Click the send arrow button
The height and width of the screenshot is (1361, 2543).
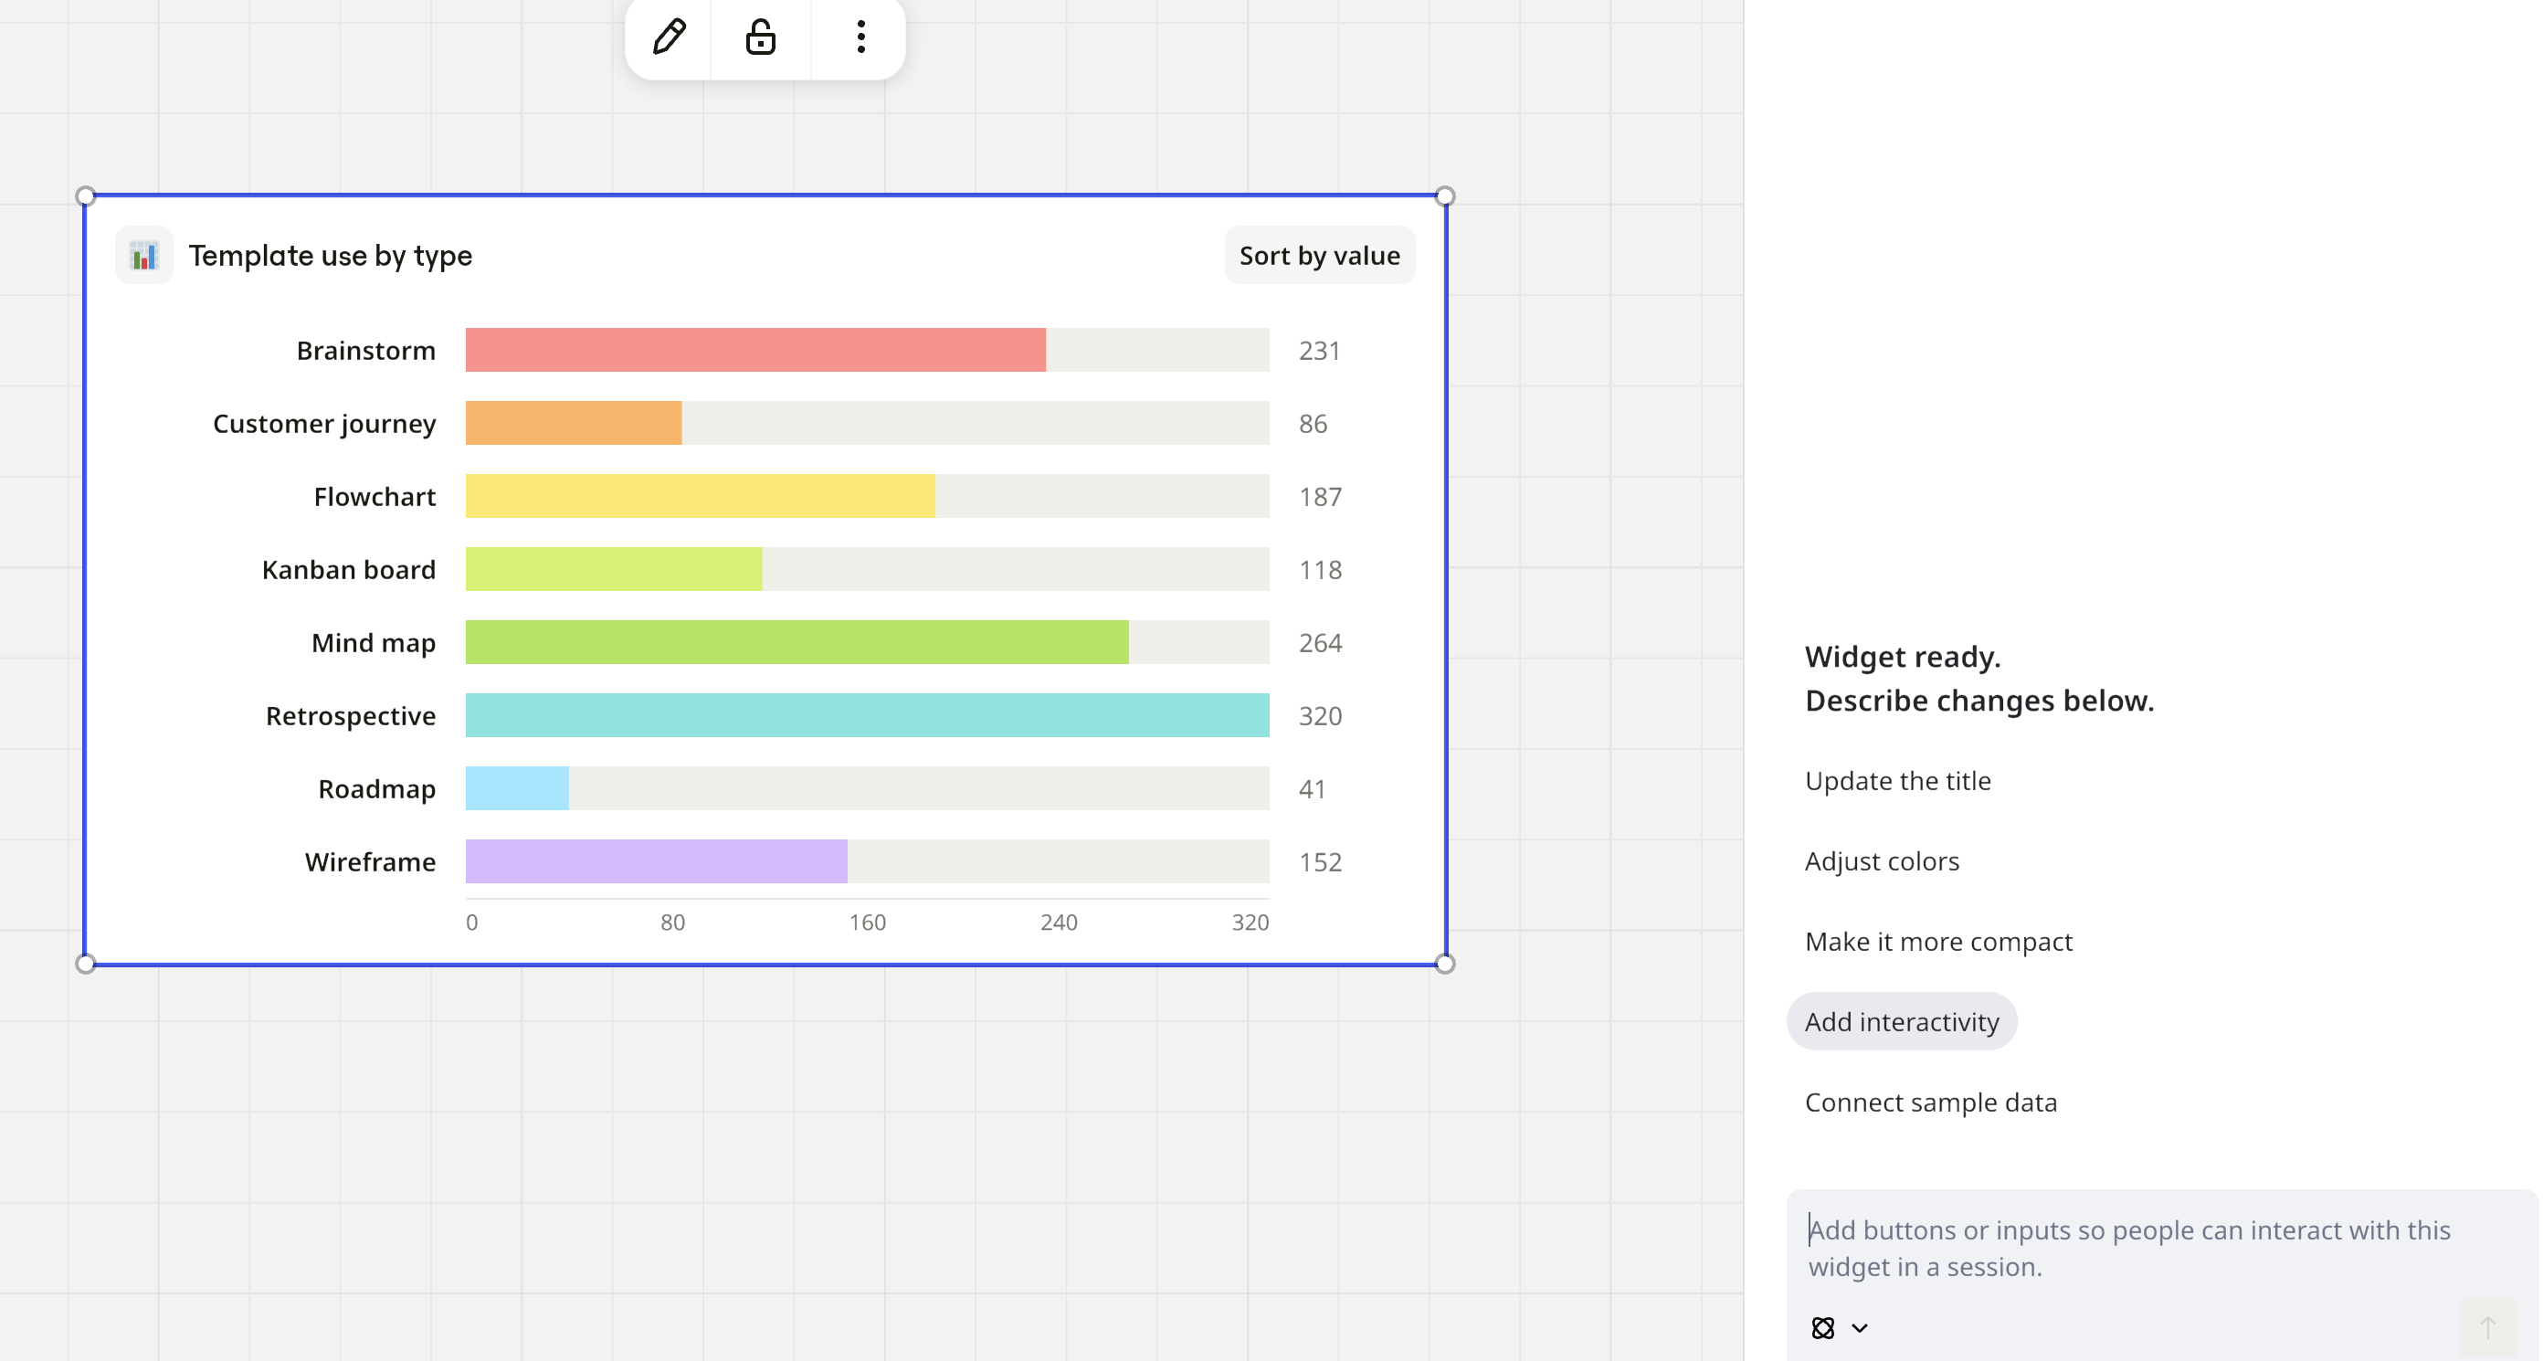[x=2486, y=1327]
